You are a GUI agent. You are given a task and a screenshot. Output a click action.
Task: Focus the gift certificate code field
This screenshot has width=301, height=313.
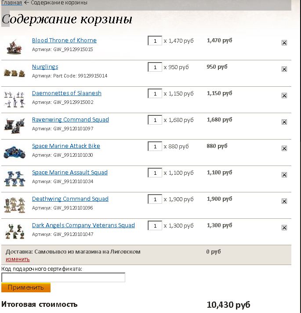point(63,277)
